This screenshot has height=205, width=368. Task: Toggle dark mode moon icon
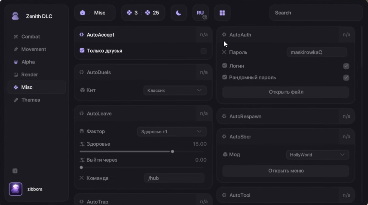pyautogui.click(x=179, y=13)
